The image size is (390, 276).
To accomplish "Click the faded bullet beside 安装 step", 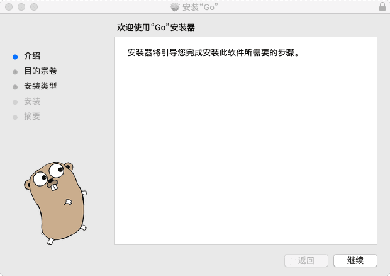I will (x=15, y=101).
